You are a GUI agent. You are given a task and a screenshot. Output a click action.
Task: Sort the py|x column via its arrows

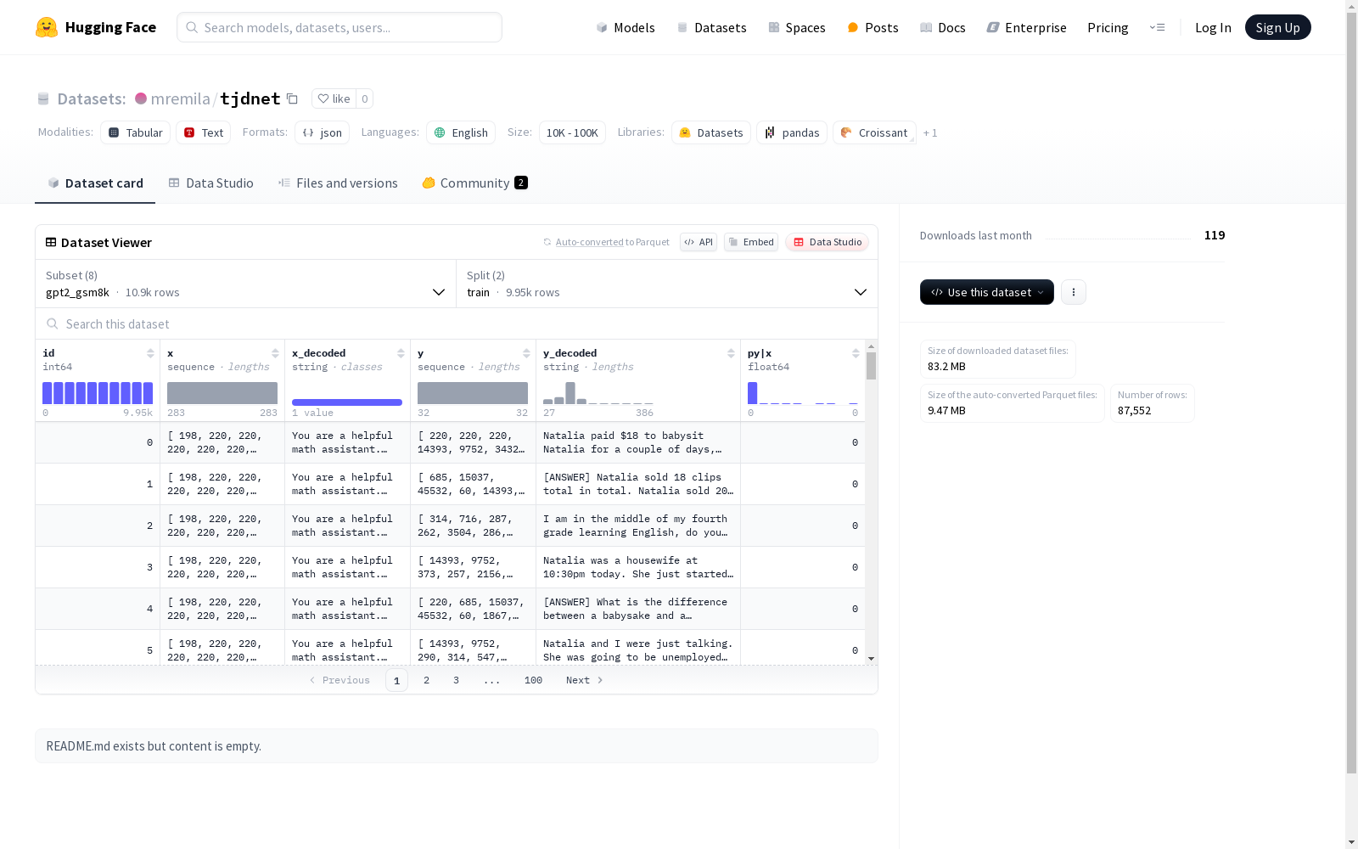856,353
